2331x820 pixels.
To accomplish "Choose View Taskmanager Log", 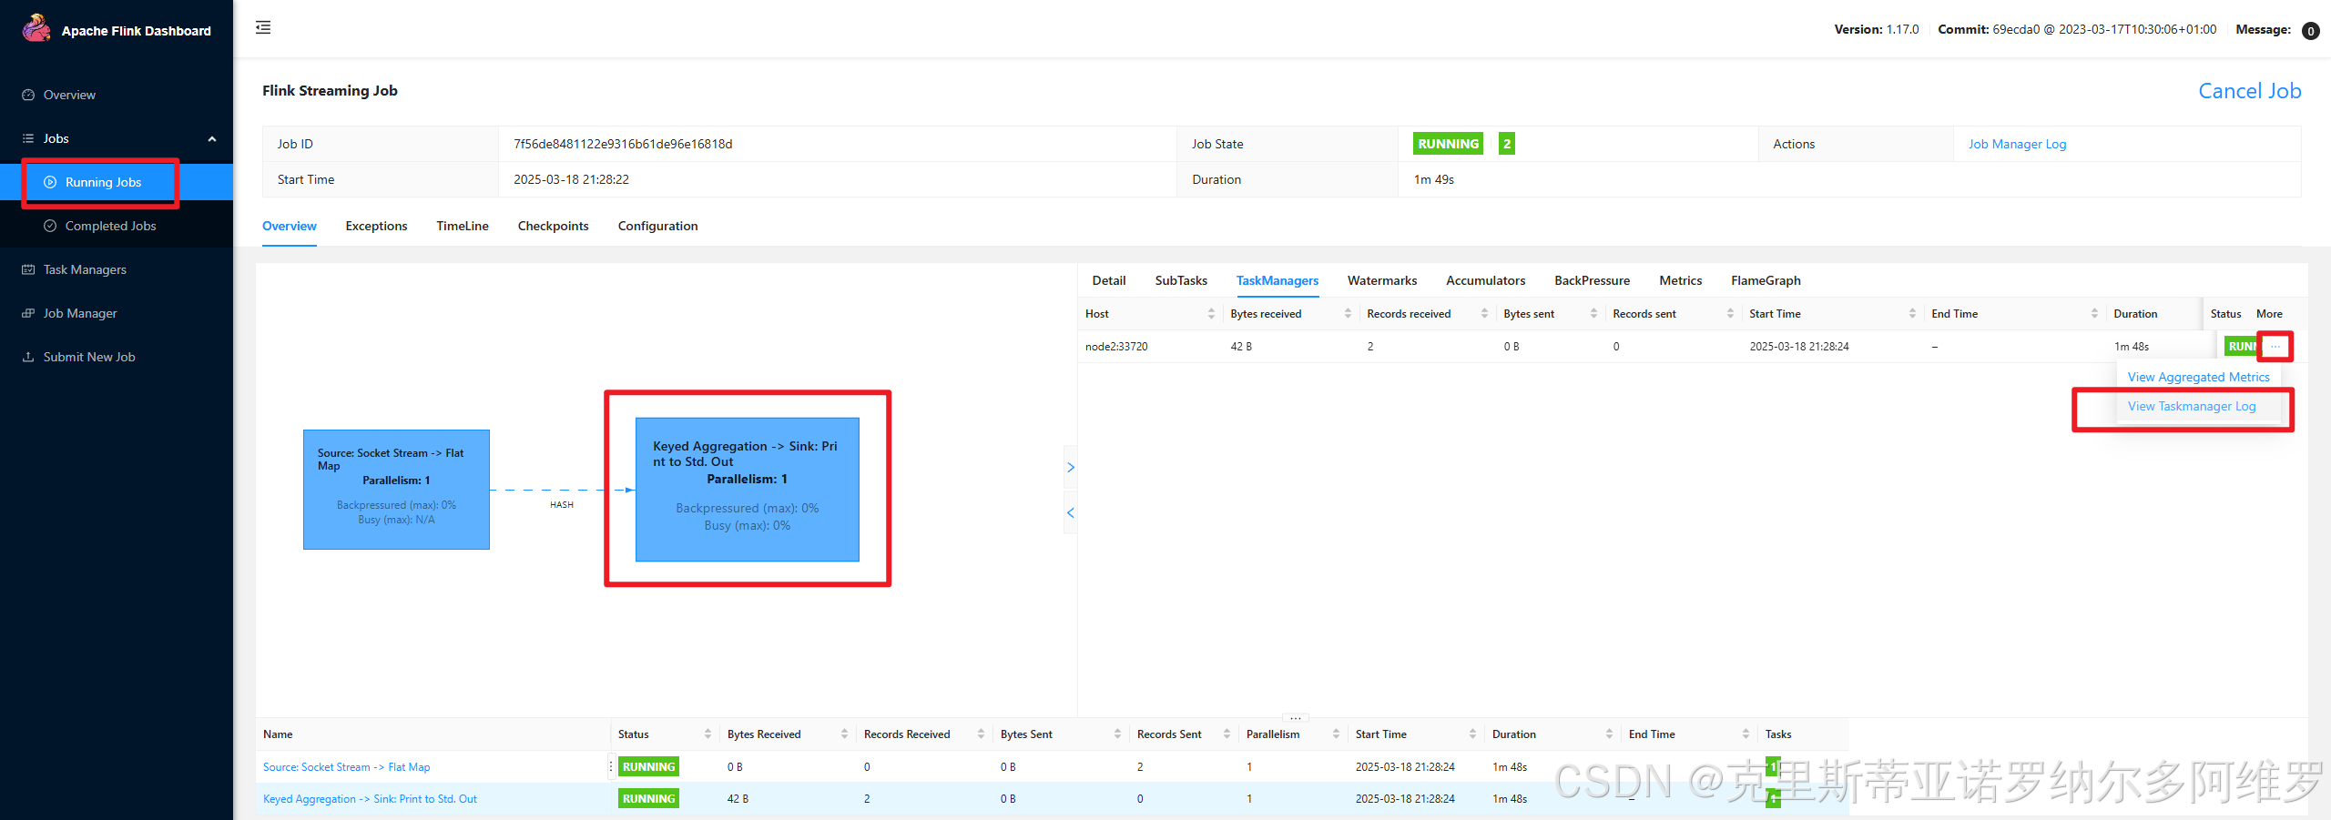I will click(2192, 406).
